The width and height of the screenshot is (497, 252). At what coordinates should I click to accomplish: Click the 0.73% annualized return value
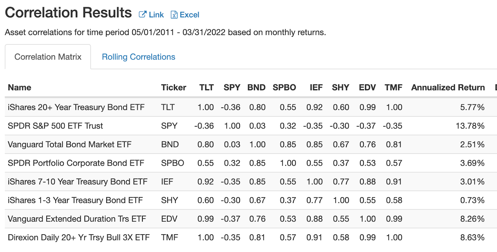point(472,200)
